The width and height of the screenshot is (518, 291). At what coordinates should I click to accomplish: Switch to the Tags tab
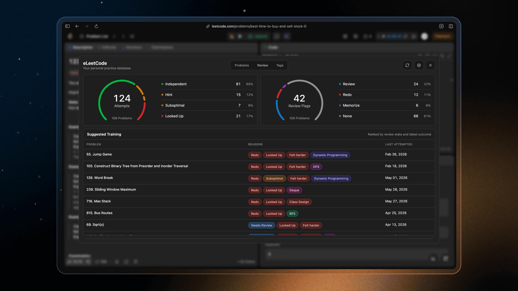280,65
